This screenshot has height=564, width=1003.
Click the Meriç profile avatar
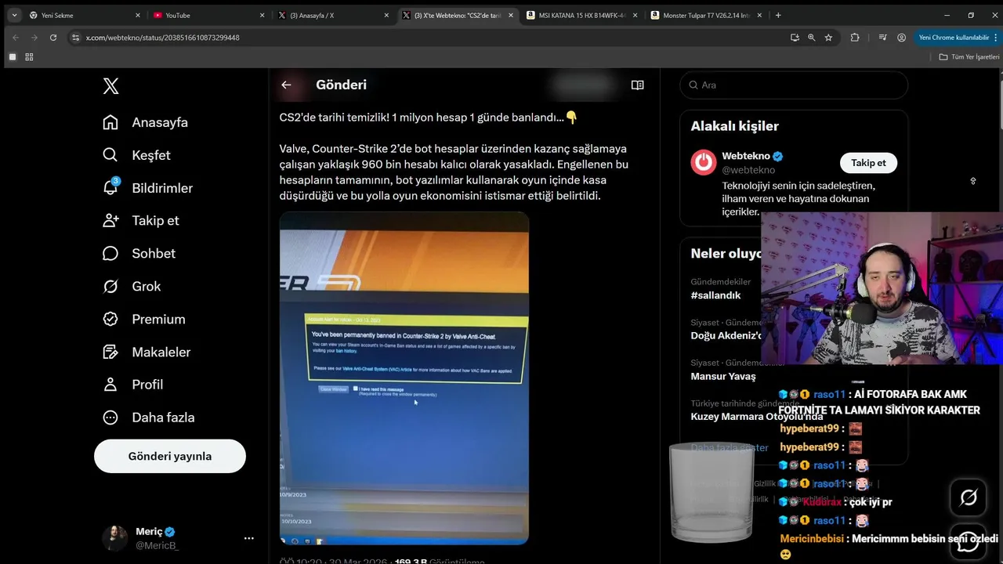pyautogui.click(x=114, y=538)
